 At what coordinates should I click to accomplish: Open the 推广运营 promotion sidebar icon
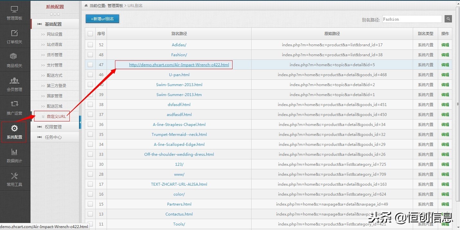[x=14, y=108]
